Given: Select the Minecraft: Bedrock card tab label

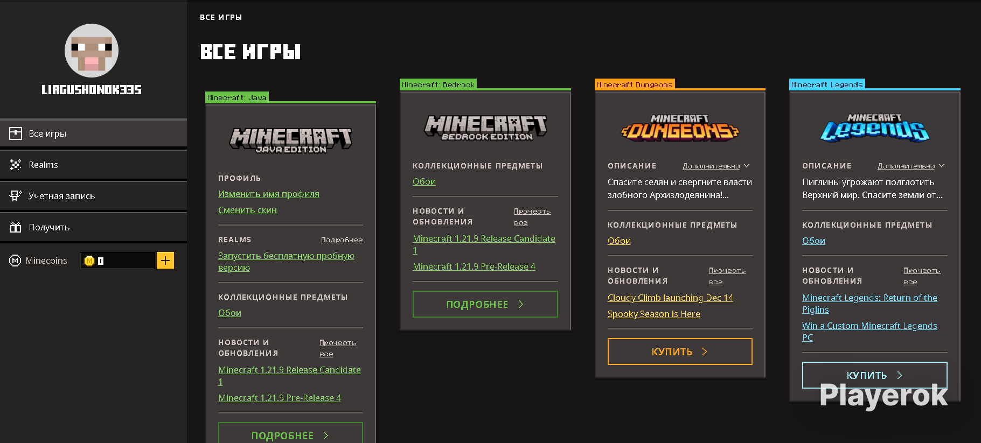Looking at the screenshot, I should [x=438, y=85].
